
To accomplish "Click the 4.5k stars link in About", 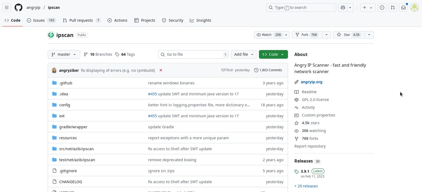I will 311,123.
